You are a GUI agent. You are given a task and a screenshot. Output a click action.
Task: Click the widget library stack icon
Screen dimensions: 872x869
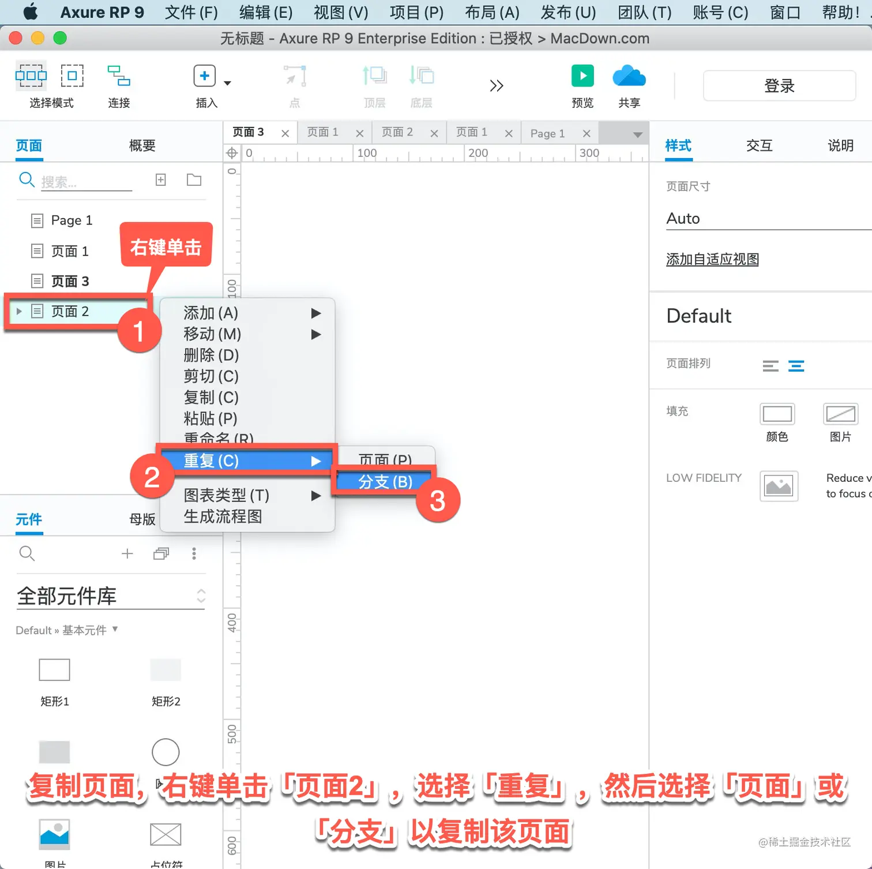[x=161, y=554]
